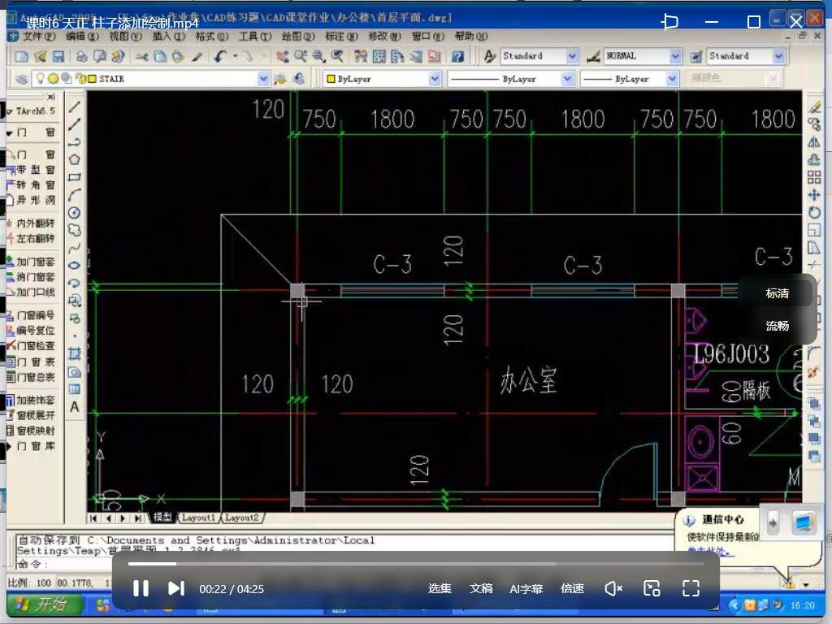Screen dimensions: 832x624
Task: Open the Help question mark icon
Action: (457, 56)
